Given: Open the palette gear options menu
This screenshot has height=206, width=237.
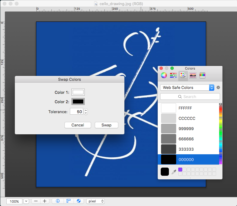Looking at the screenshot, I should (218, 87).
